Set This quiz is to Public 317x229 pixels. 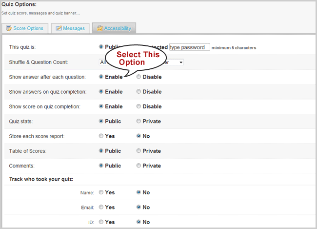click(x=101, y=47)
